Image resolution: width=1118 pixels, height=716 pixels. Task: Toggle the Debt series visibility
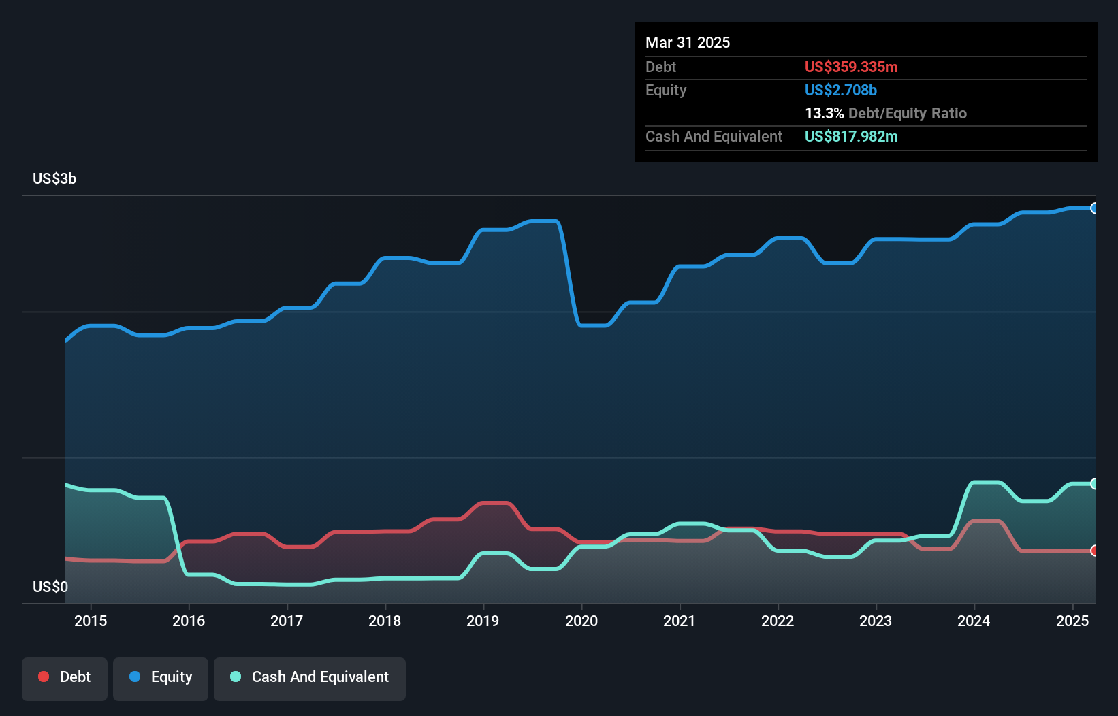[65, 677]
